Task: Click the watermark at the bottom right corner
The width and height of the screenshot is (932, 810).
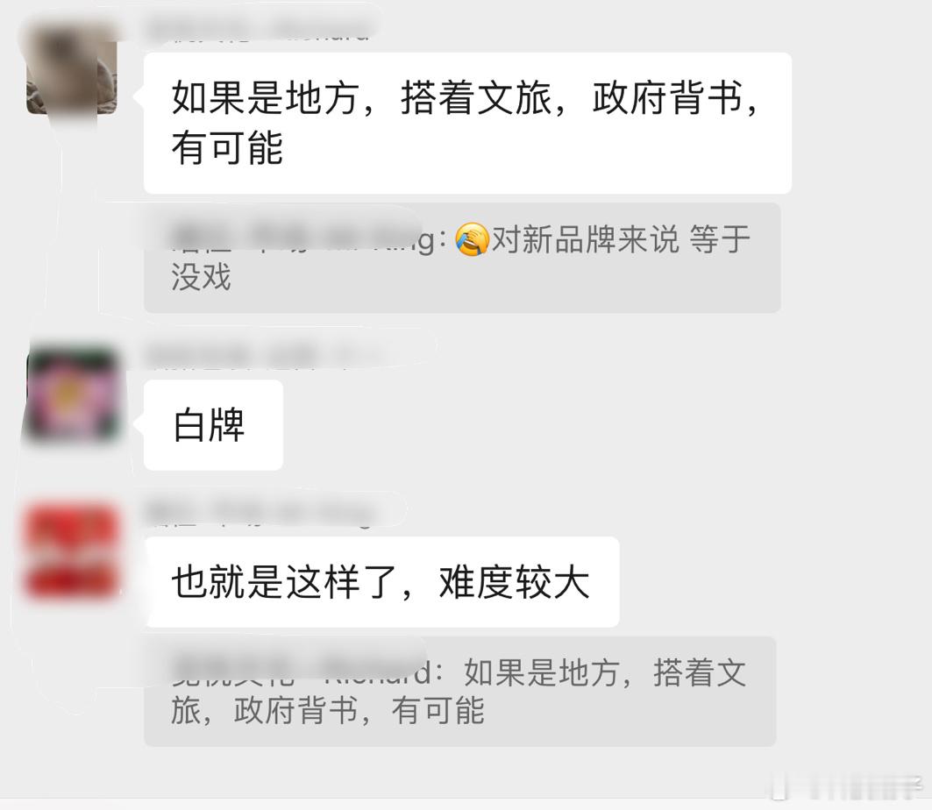Action: [x=846, y=787]
